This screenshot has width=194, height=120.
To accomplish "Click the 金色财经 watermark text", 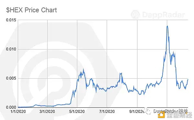I will [179, 115].
